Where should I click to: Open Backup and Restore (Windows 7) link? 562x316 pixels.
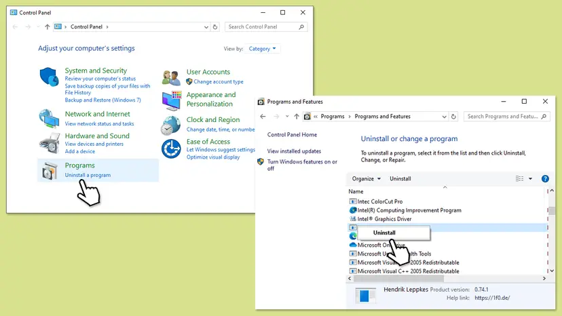103,100
